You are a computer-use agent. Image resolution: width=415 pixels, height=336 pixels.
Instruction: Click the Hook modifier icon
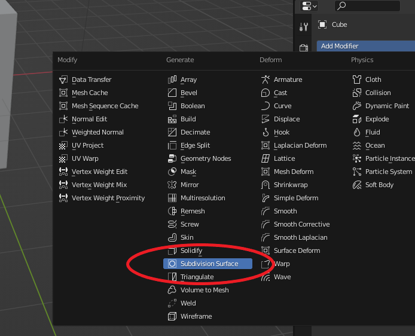point(265,132)
